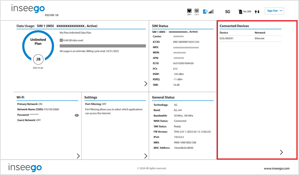Click the Technology 5G value
Screen dimensions: 299x175
(x=175, y=105)
